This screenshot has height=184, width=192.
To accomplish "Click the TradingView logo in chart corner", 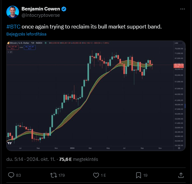I will [10, 143].
